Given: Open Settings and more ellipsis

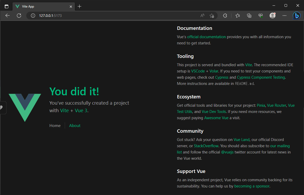Looking at the screenshot, I should 284,16.
